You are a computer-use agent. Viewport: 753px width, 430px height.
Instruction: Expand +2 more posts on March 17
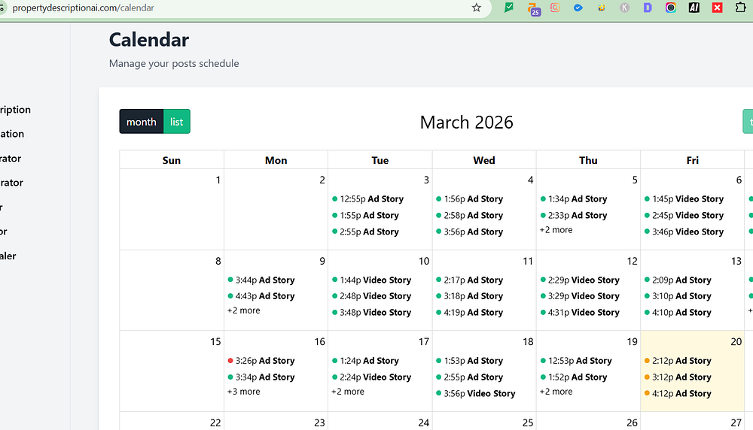point(348,391)
